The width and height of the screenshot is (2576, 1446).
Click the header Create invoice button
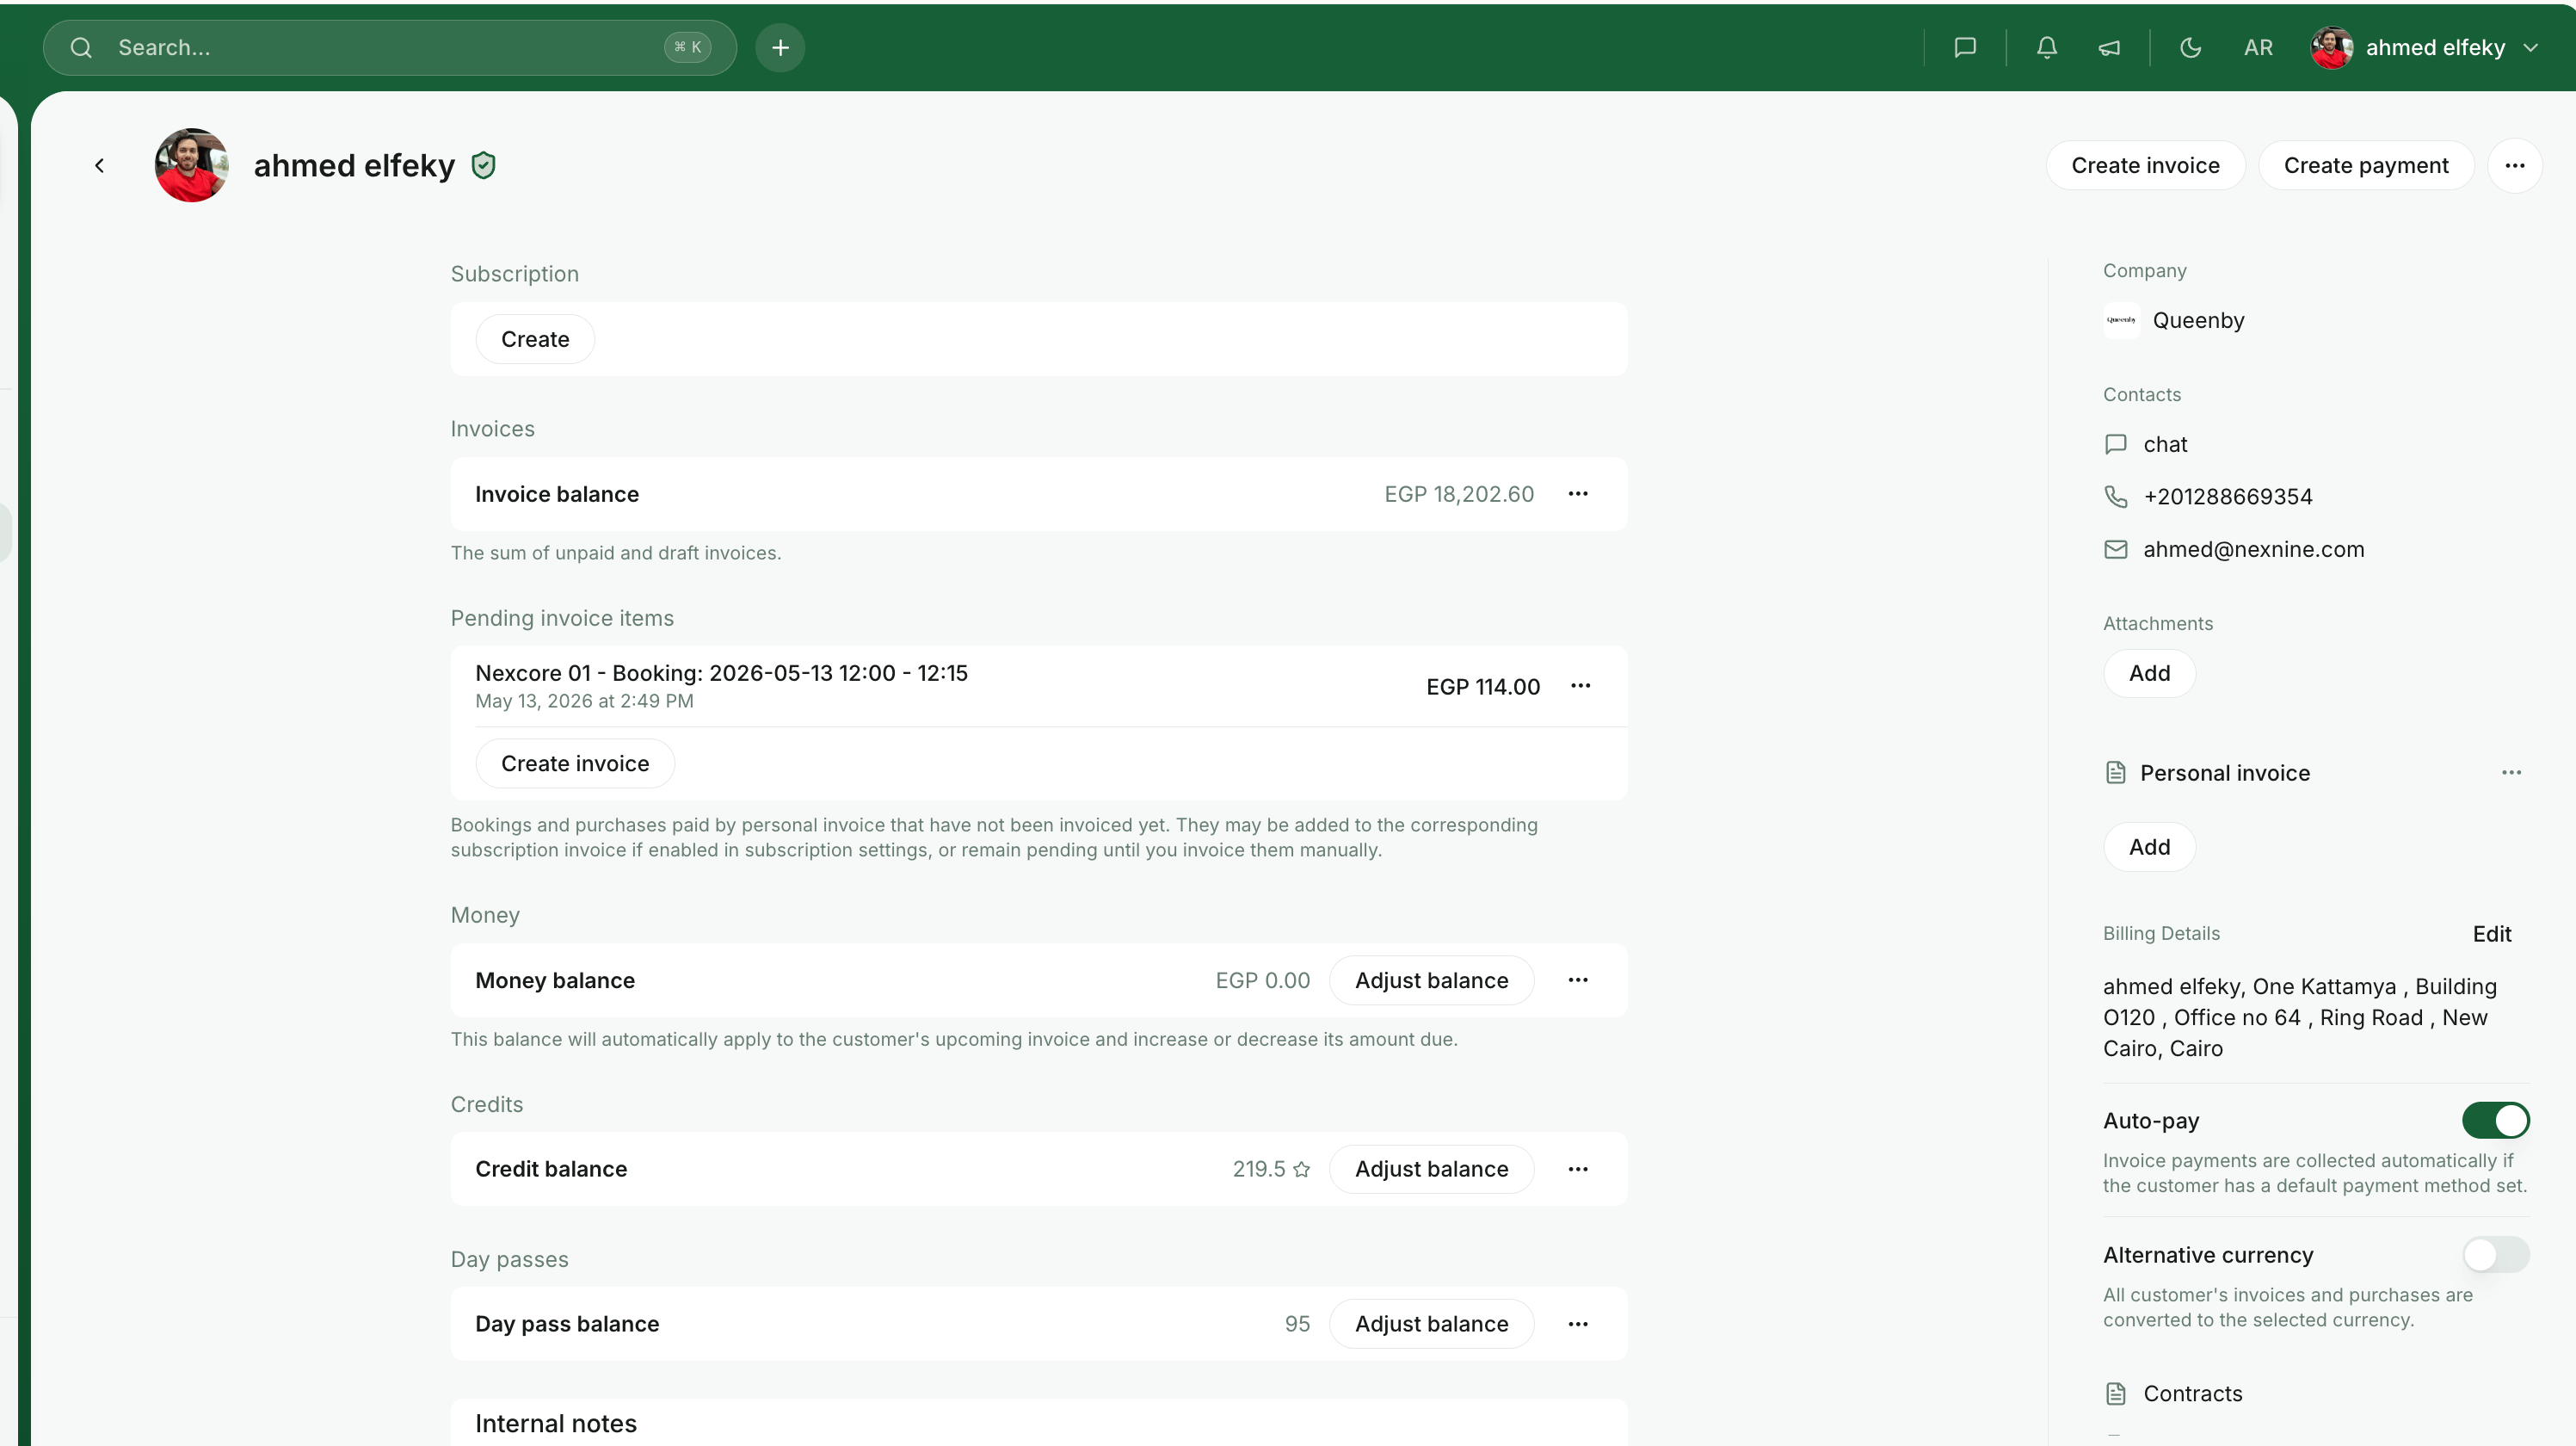pyautogui.click(x=2145, y=165)
